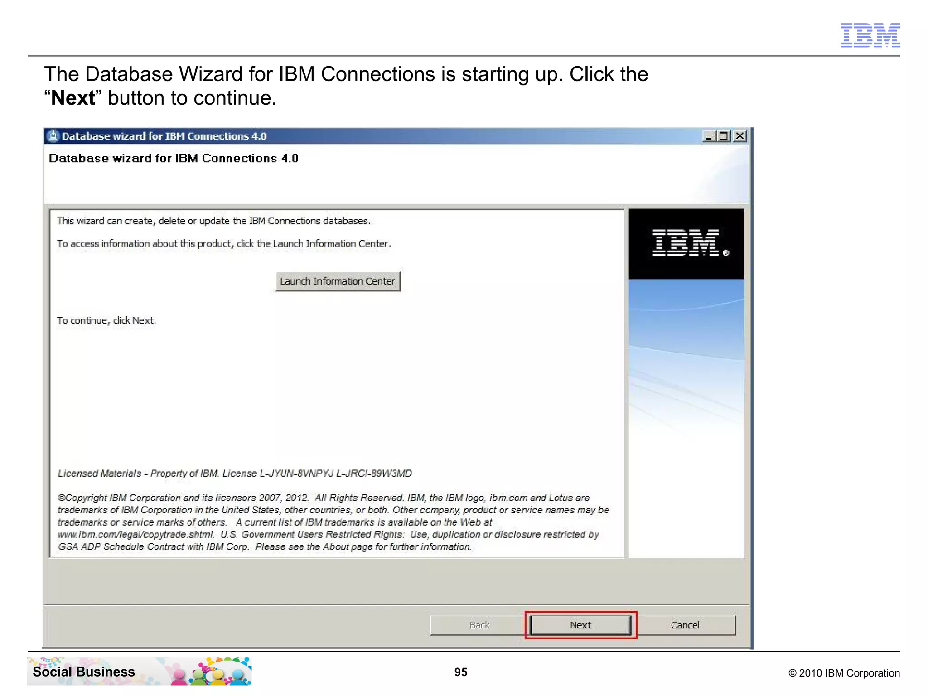The height and width of the screenshot is (696, 928).
Task: Click the '© 2010 IBM Corporation' footer text
Action: click(x=844, y=673)
